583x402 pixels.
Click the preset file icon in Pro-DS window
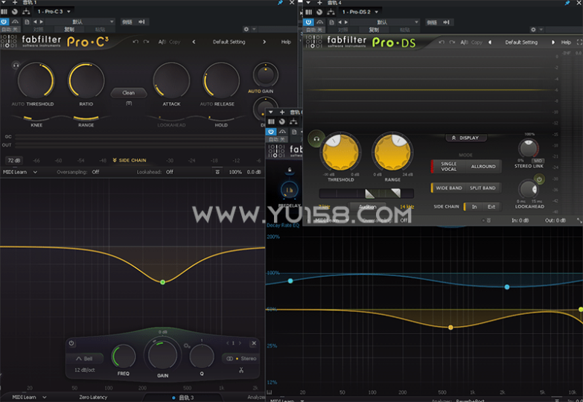pos(331,22)
